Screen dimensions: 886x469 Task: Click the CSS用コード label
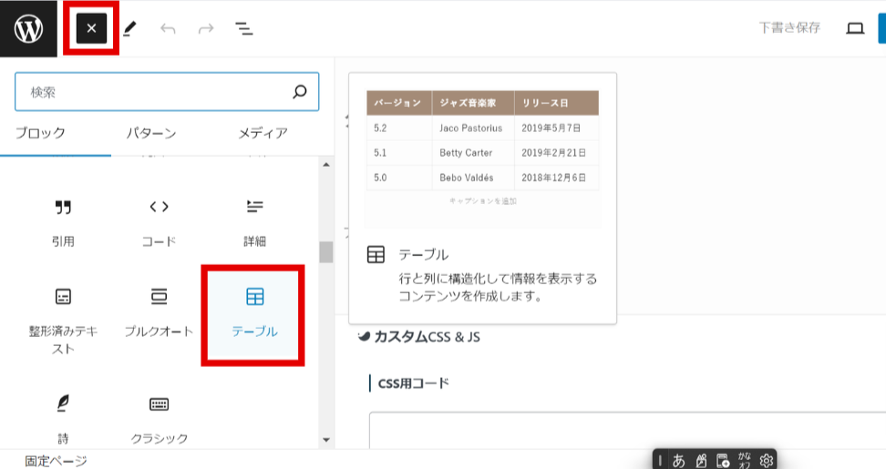point(413,383)
